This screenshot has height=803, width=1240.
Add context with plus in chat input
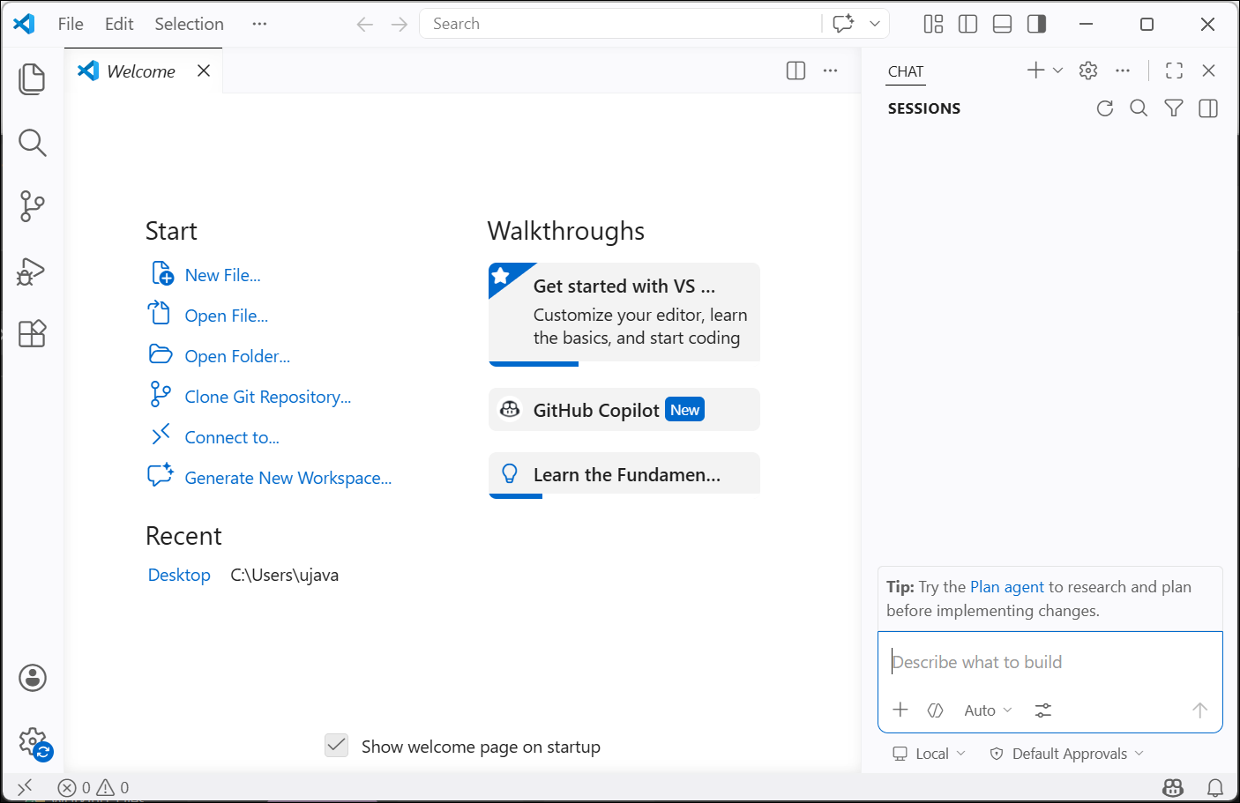(x=900, y=710)
